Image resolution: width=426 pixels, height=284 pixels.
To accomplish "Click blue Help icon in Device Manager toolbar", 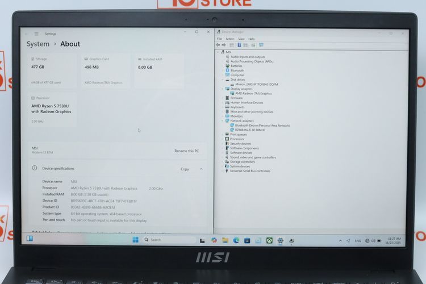I will [x=239, y=45].
